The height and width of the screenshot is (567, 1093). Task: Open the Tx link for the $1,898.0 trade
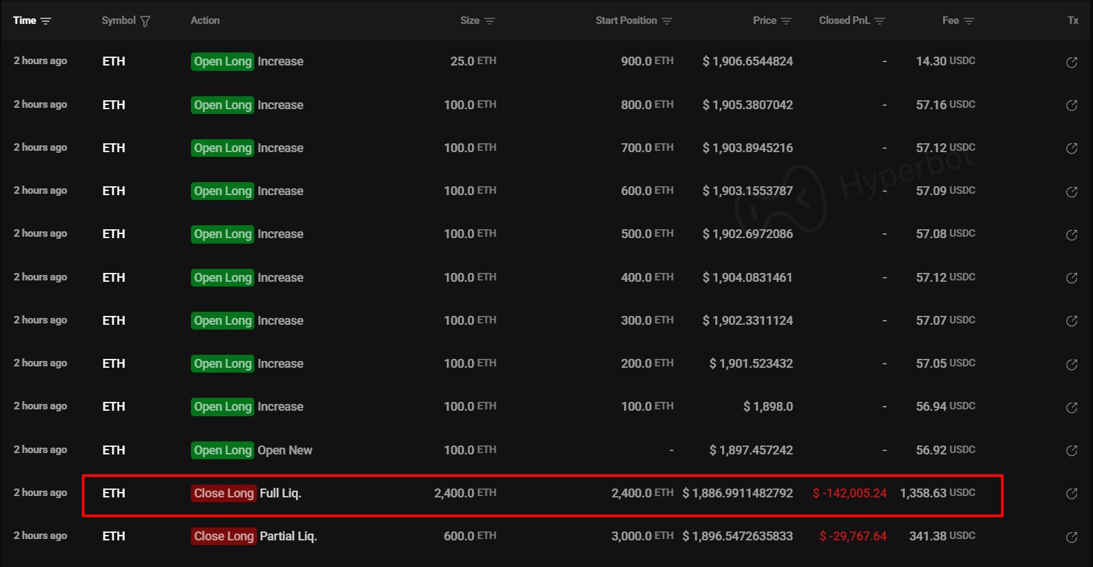(1072, 407)
